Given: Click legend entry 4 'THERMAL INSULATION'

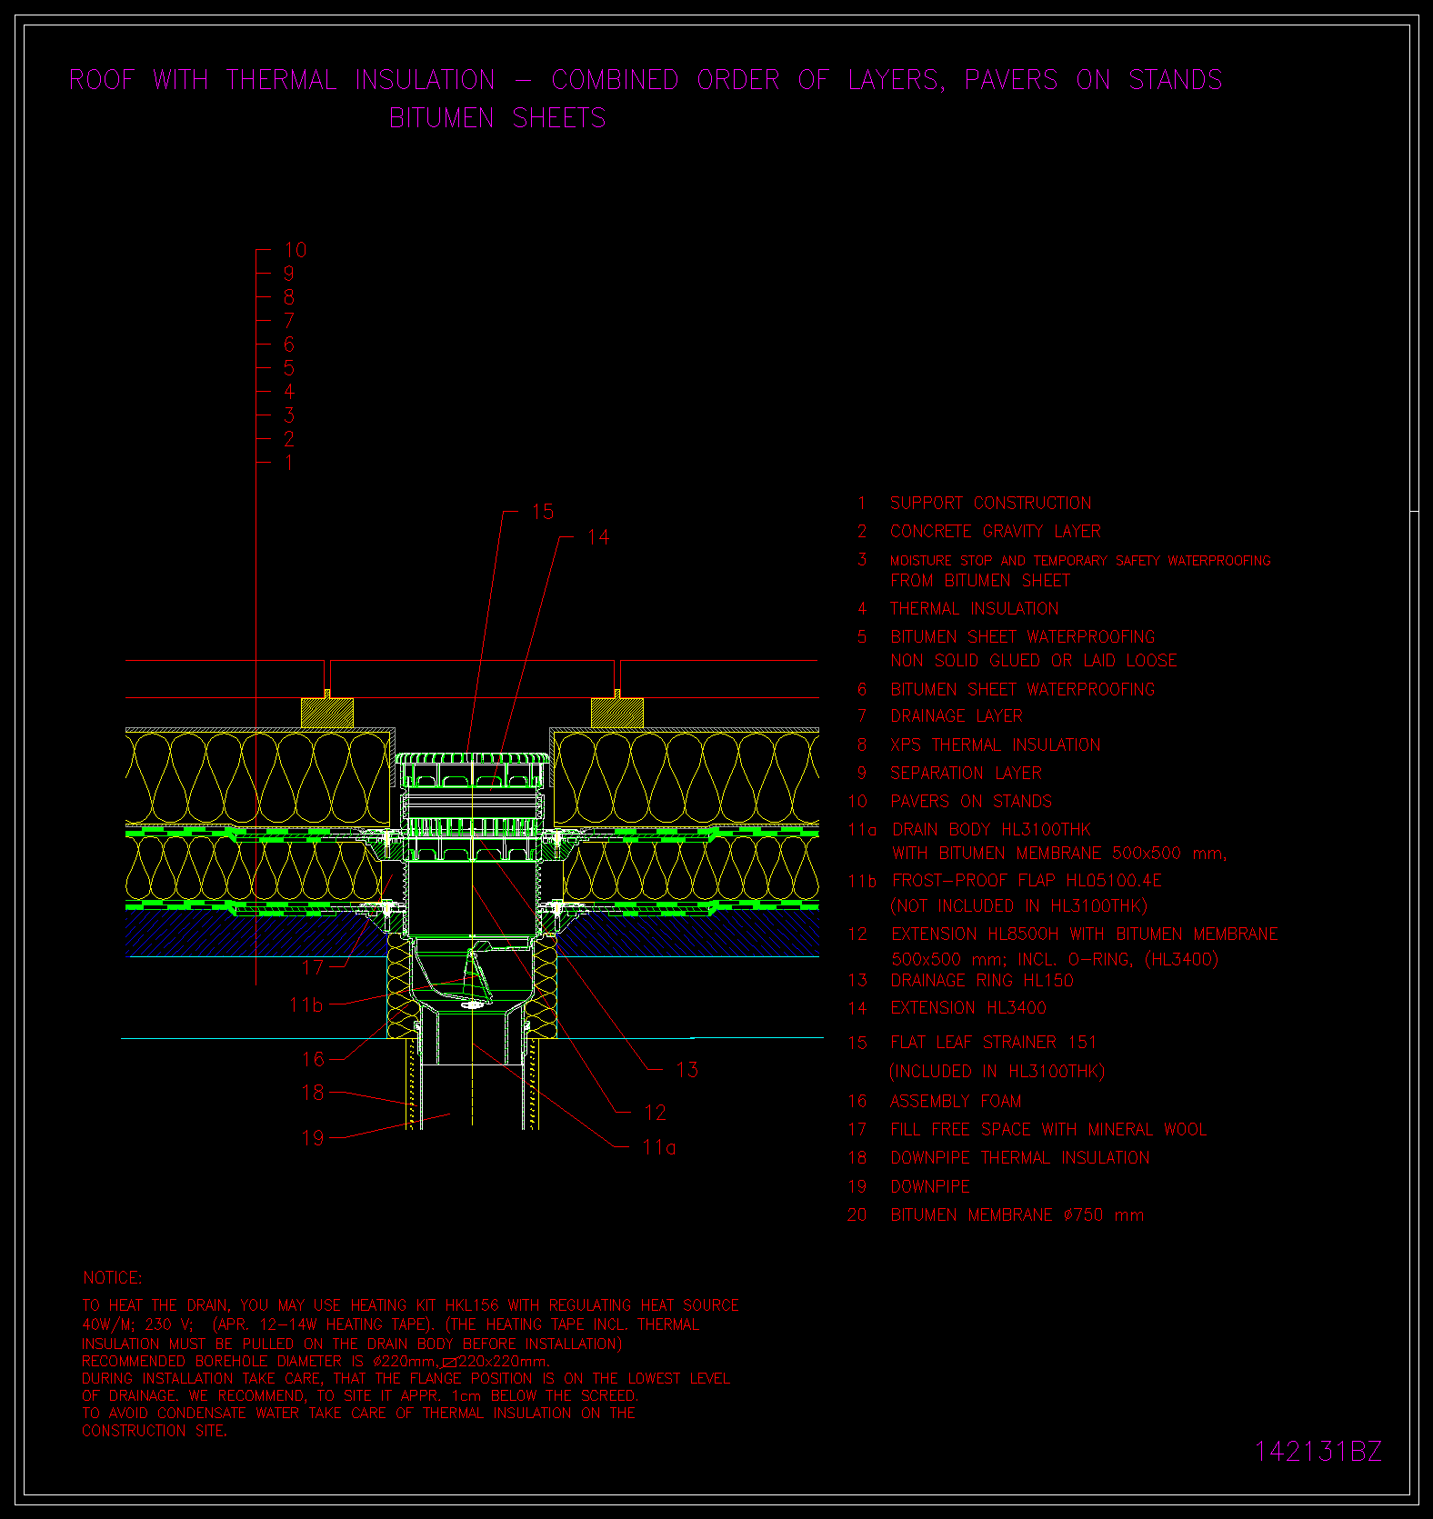Looking at the screenshot, I should click(x=975, y=608).
